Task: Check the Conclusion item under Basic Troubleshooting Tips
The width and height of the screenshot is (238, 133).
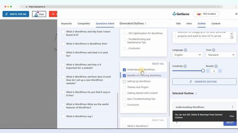Action: tap(124, 105)
